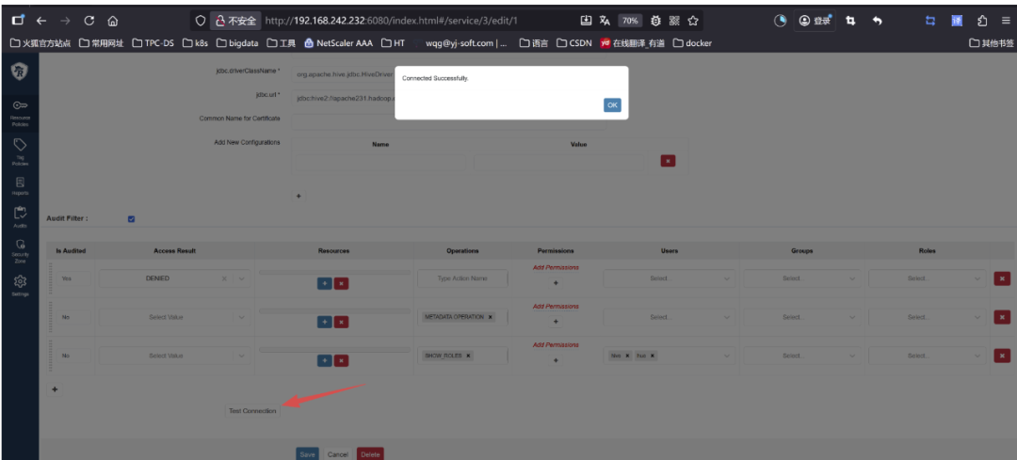Open Security Zone in the sidebar
The height and width of the screenshot is (460, 1017).
(20, 250)
